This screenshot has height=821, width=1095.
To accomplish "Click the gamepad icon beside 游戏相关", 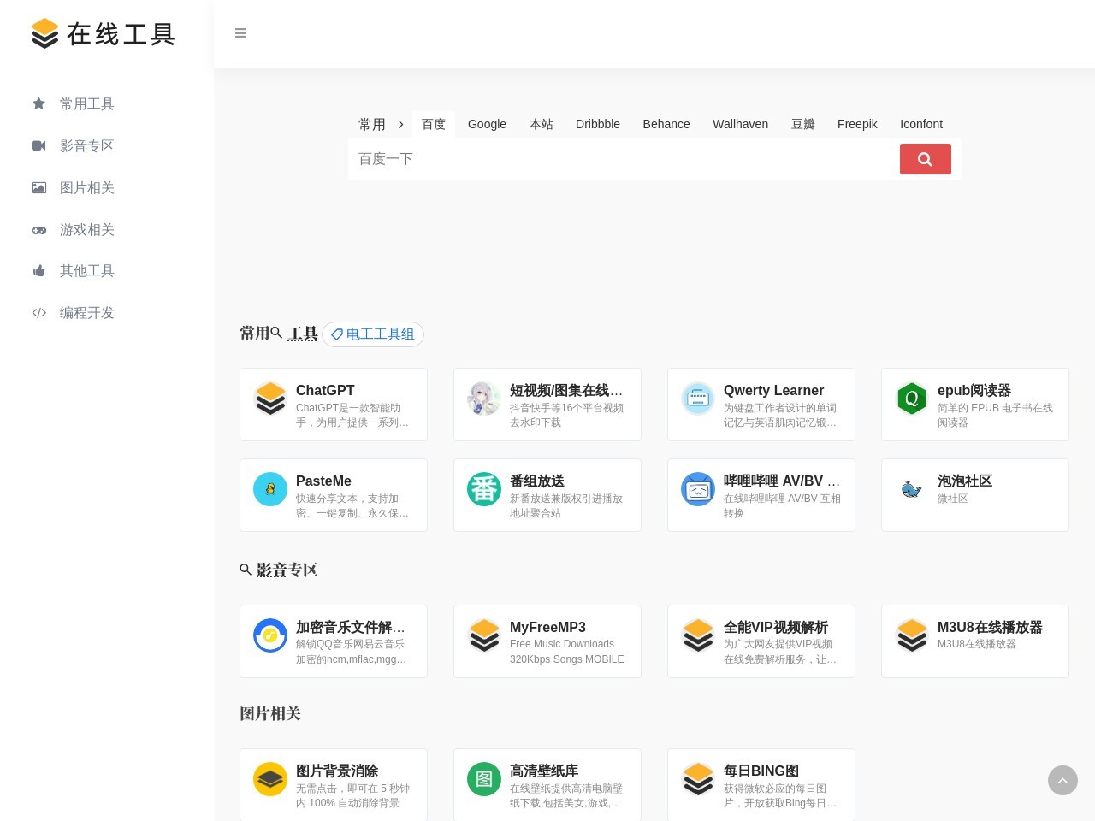I will click(38, 229).
